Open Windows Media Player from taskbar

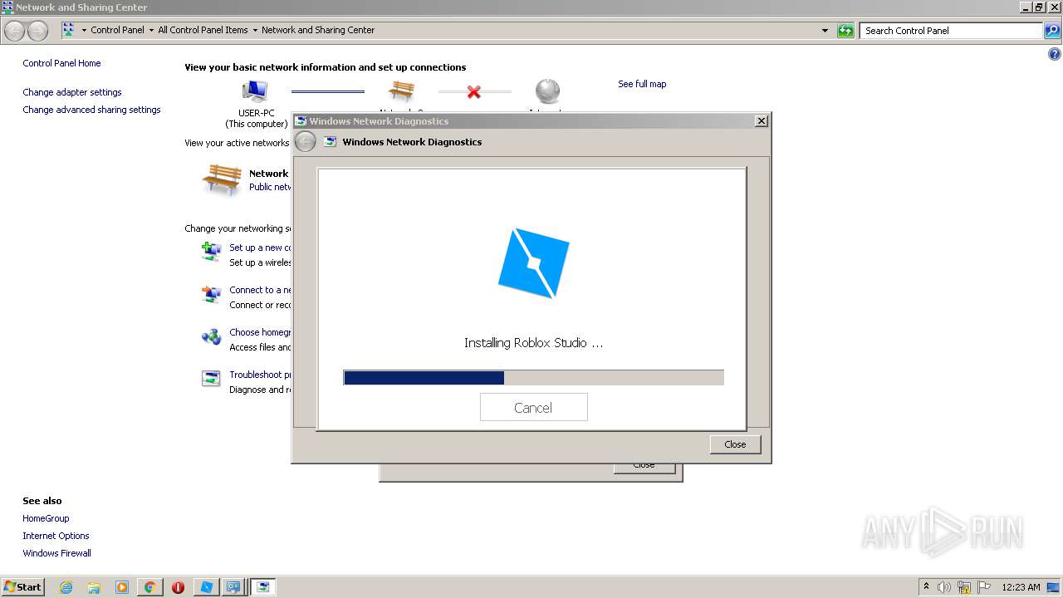(x=122, y=587)
